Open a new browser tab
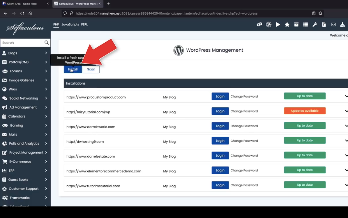Image resolution: width=348 pixels, height=218 pixels. 108,4
